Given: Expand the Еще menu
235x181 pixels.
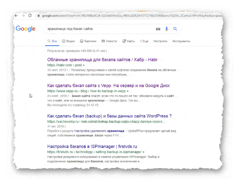Looking at the screenshot, I should (144, 41).
